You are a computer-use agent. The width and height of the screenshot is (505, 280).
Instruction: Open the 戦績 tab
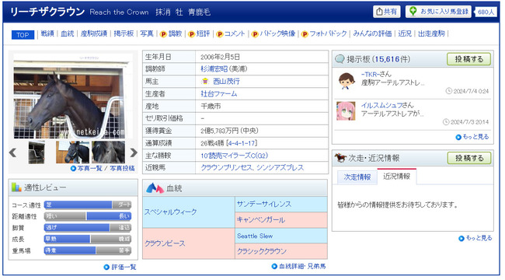click(x=47, y=33)
